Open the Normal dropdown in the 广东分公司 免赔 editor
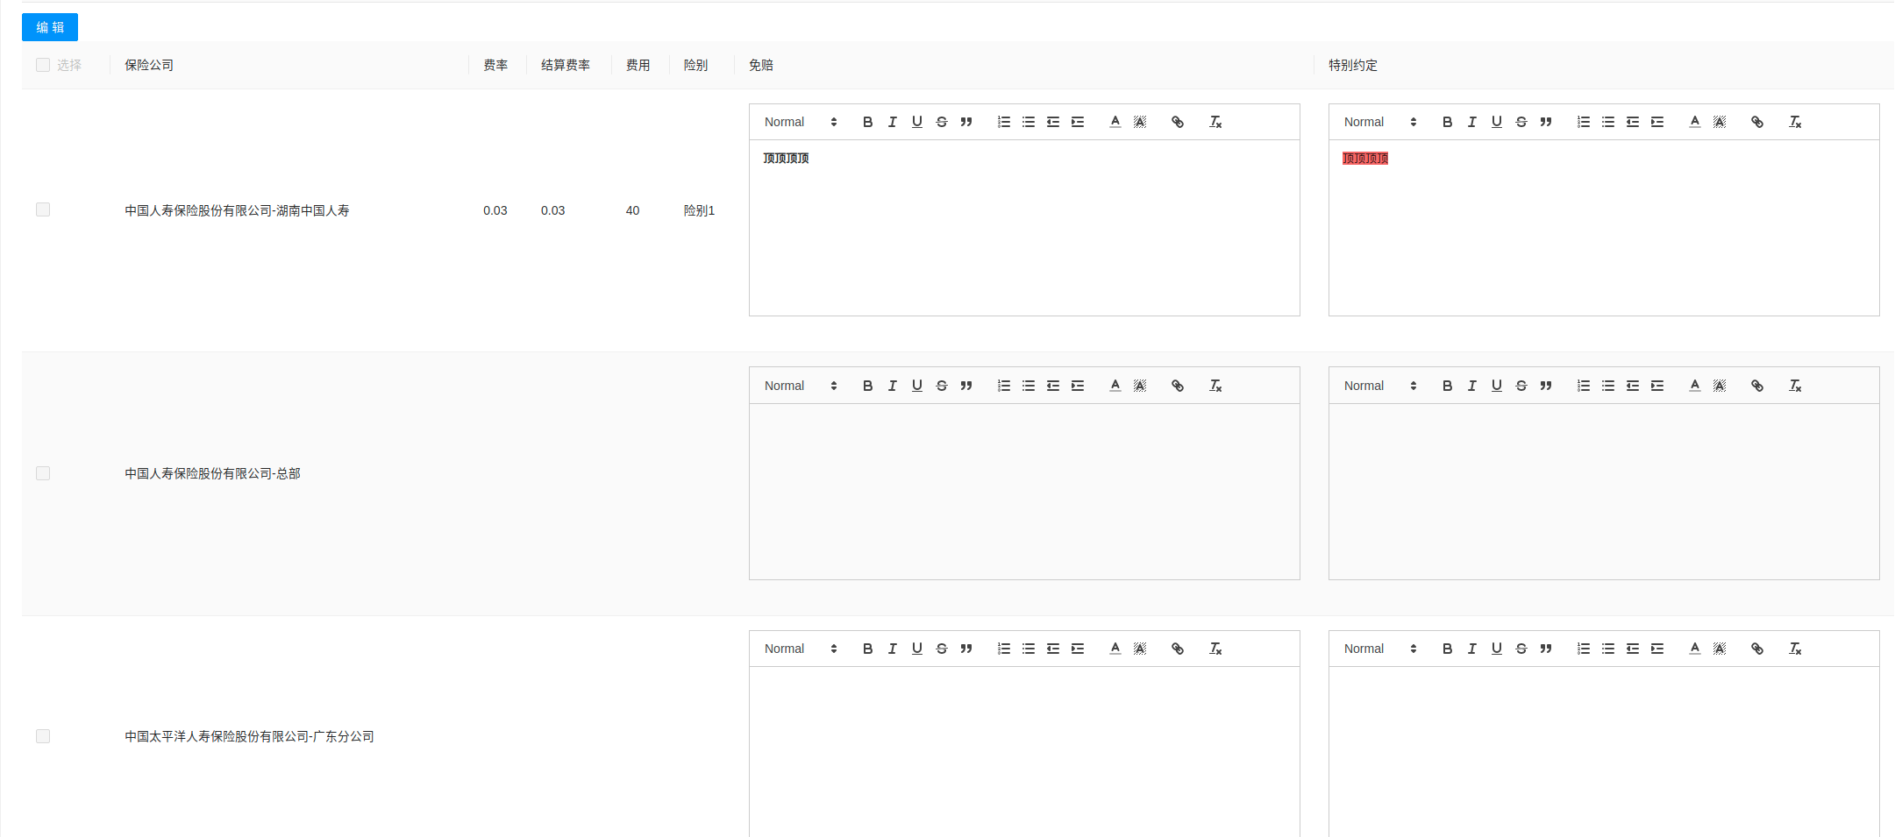The width and height of the screenshot is (1895, 837). pos(798,649)
